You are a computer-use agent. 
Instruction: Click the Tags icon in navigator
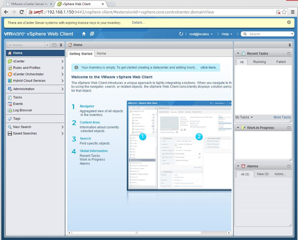pyautogui.click(x=10, y=119)
